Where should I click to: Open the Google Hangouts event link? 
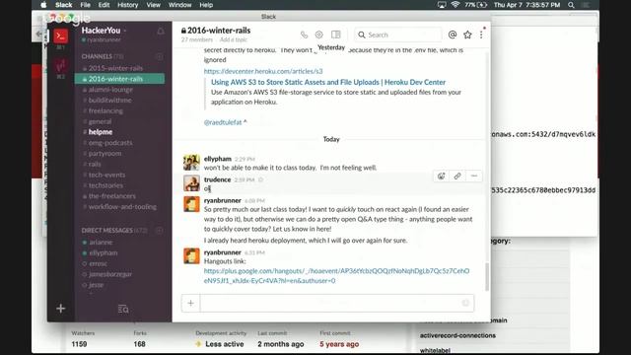click(336, 276)
